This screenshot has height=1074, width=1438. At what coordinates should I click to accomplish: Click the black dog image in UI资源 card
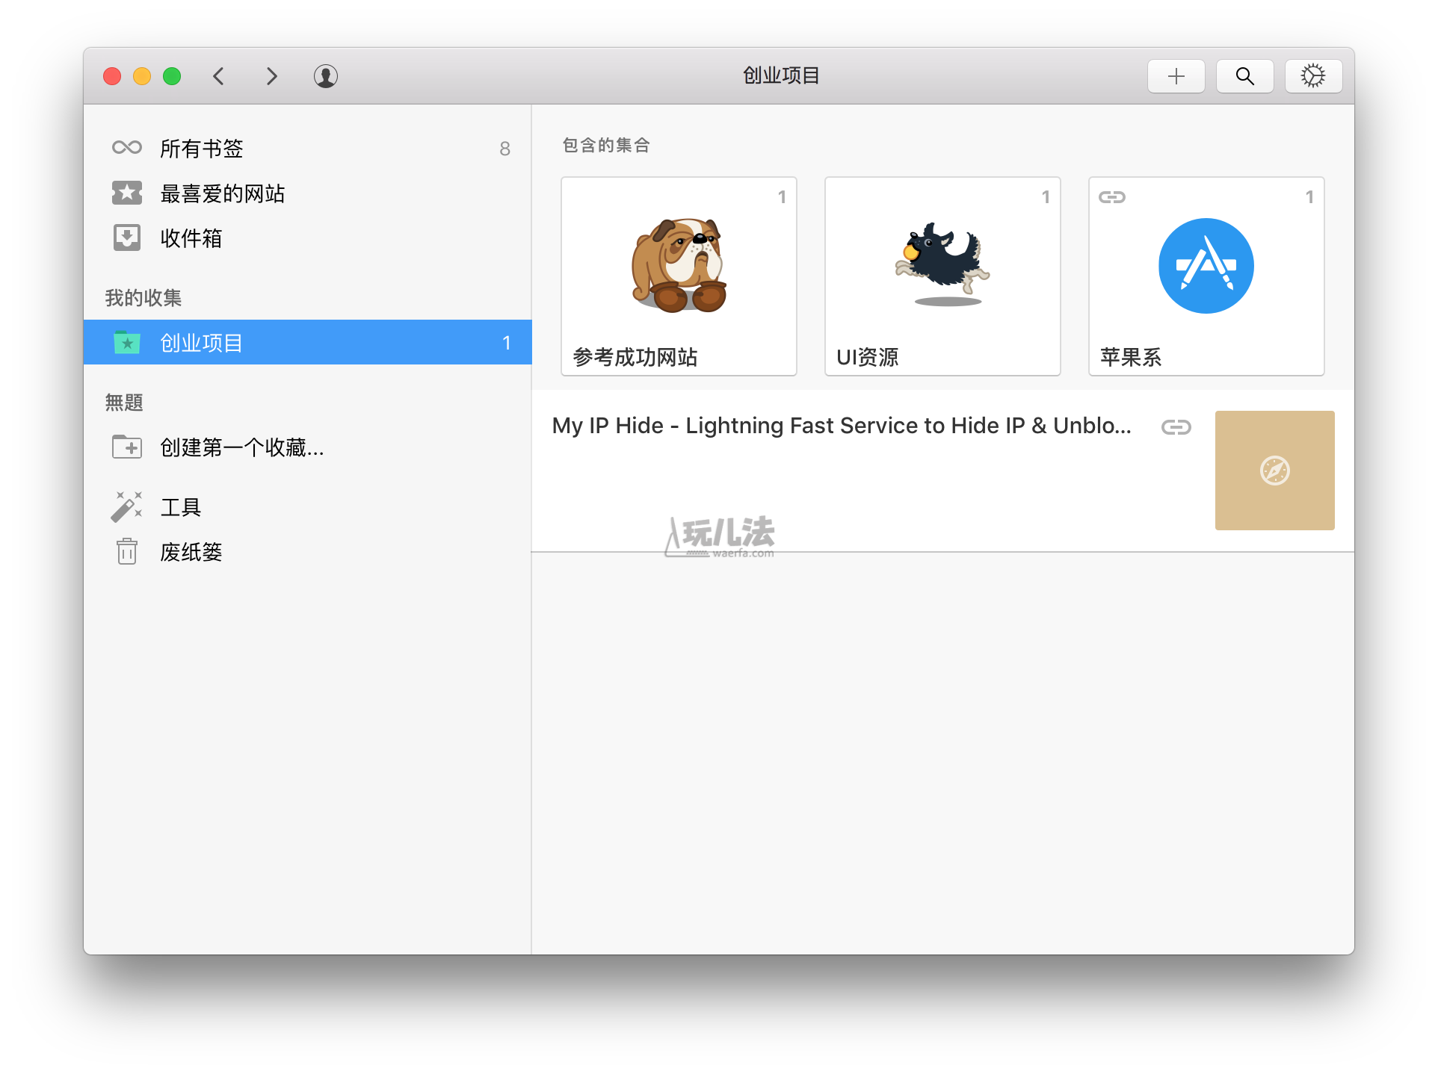[942, 263]
